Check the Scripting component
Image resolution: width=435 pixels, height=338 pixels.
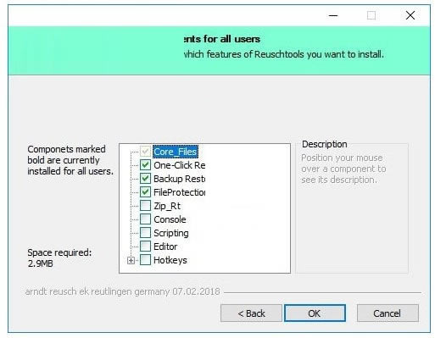pyautogui.click(x=145, y=233)
